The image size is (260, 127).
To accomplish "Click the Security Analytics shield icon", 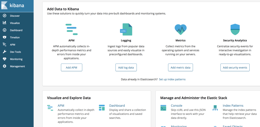I will pos(235,29).
